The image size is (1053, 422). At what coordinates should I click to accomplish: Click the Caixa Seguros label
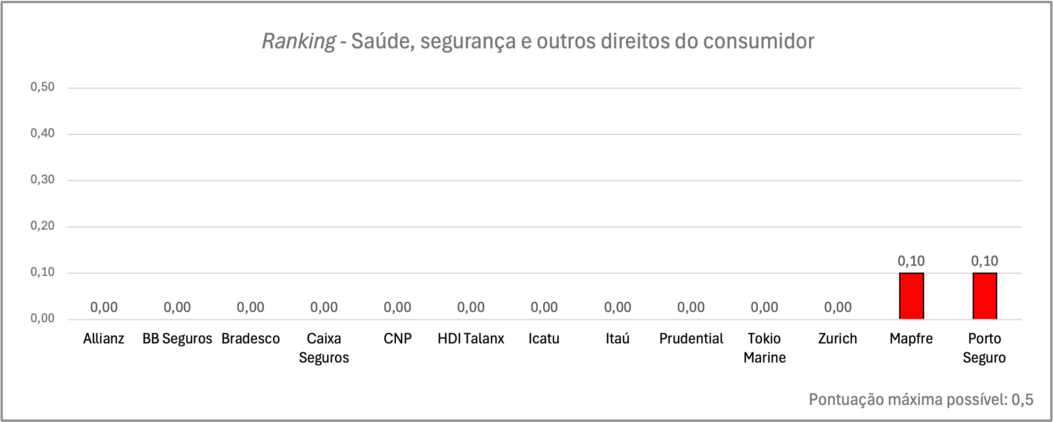pyautogui.click(x=324, y=348)
